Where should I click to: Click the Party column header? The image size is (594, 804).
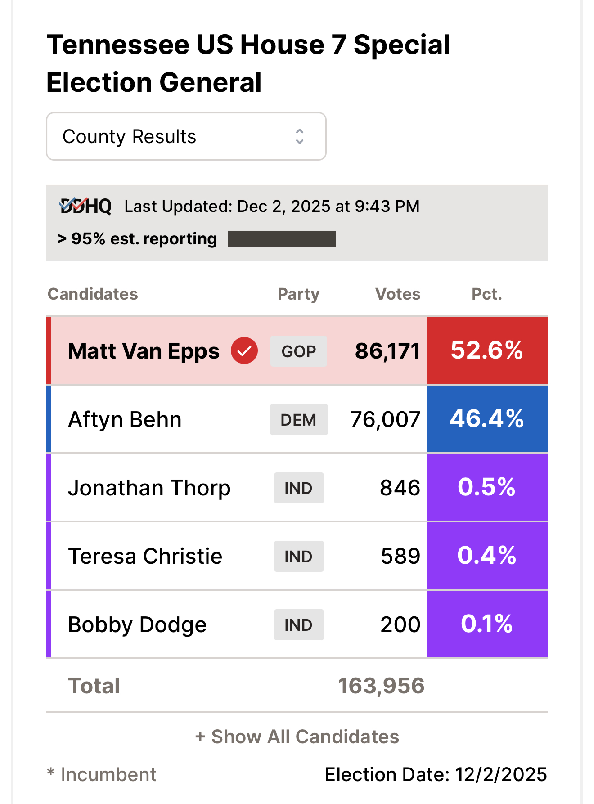pyautogui.click(x=298, y=294)
